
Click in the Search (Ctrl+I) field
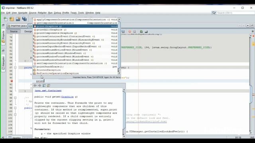[x=235, y=13]
